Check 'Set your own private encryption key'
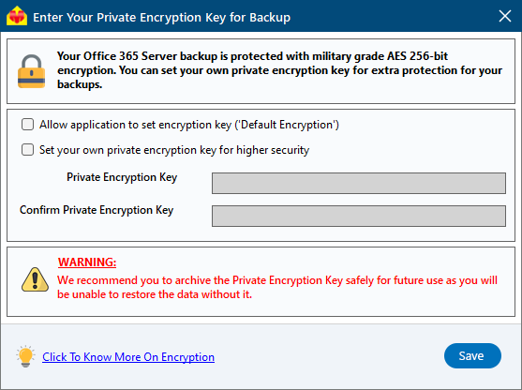Screen dimensions: 522x390 point(27,150)
